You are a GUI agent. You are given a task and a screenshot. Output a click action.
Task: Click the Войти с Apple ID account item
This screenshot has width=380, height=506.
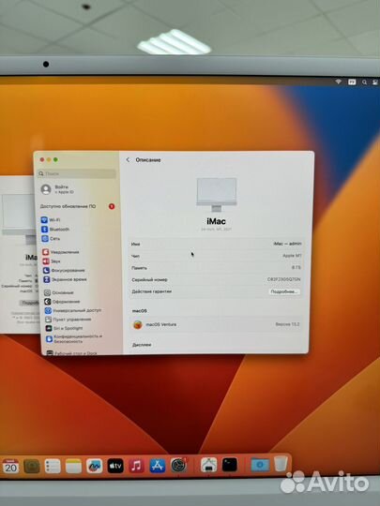57,189
